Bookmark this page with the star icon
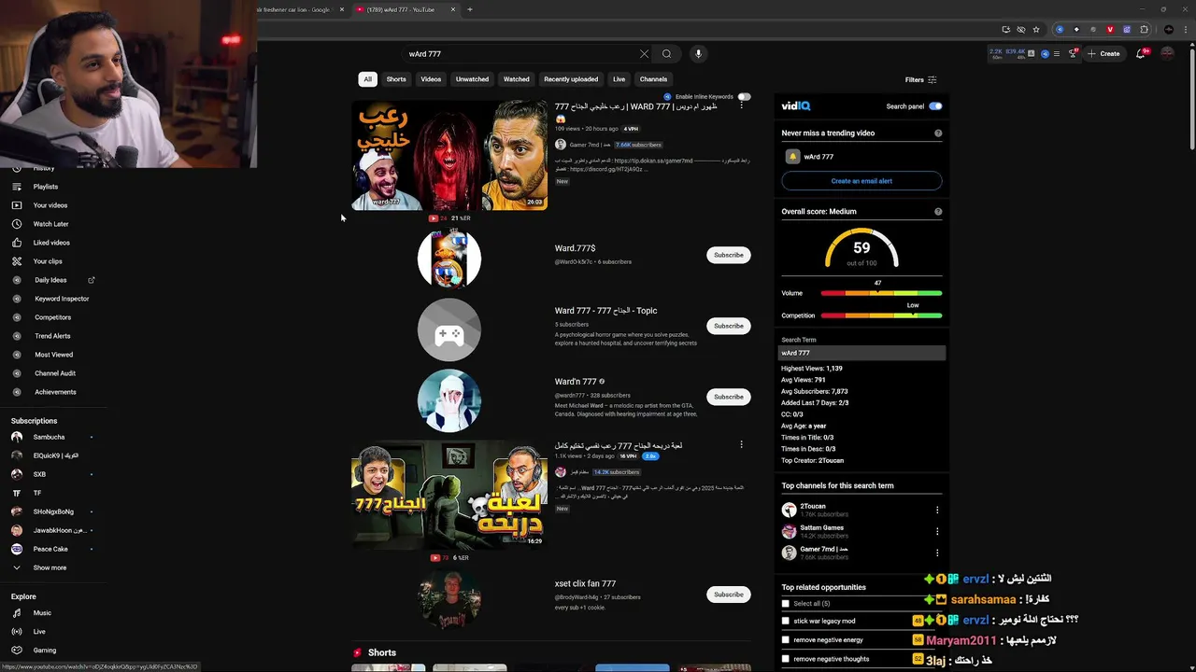The width and height of the screenshot is (1196, 672). [1036, 29]
